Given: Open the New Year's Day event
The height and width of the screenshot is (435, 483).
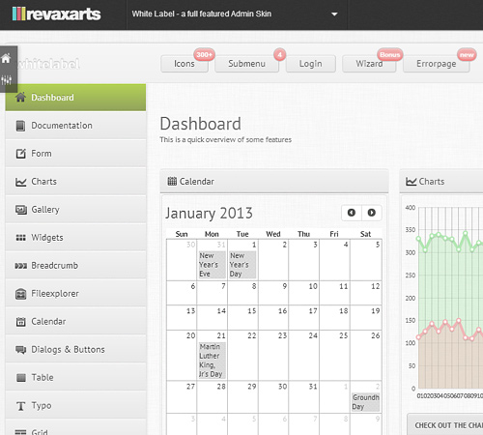Looking at the screenshot, I should click(x=242, y=265).
